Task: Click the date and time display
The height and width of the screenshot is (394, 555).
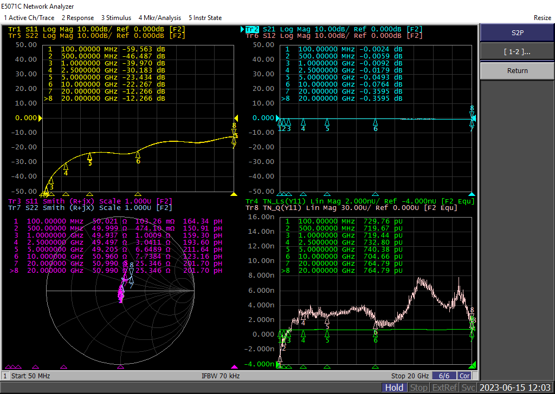Action: point(515,388)
